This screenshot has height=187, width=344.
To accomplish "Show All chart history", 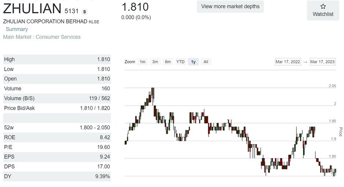I will 206,62.
